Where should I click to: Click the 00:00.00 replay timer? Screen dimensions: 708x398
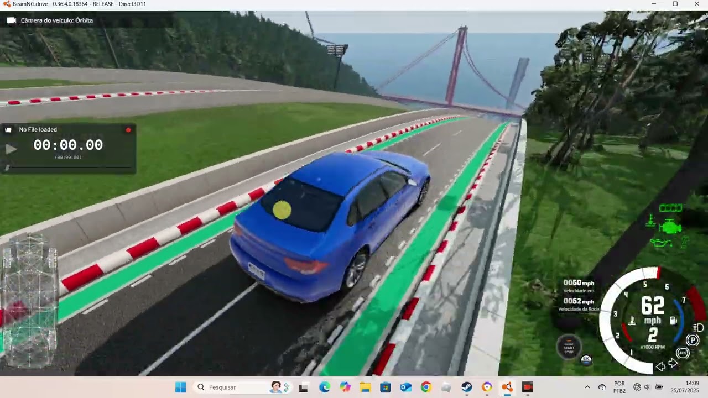[x=68, y=145]
